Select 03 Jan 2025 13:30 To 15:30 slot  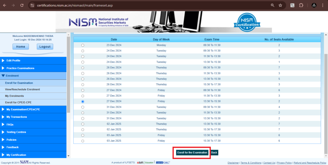click(83, 135)
